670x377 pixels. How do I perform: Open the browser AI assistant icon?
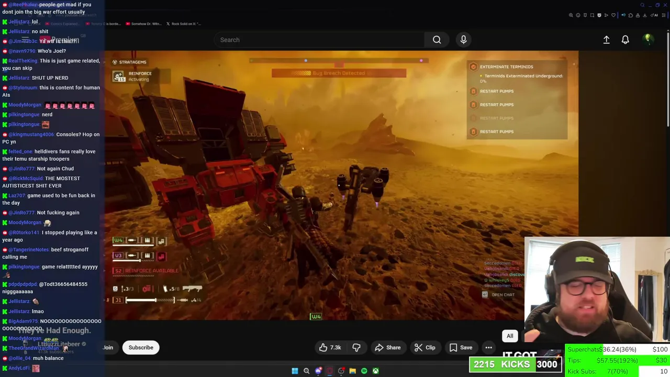[654, 15]
